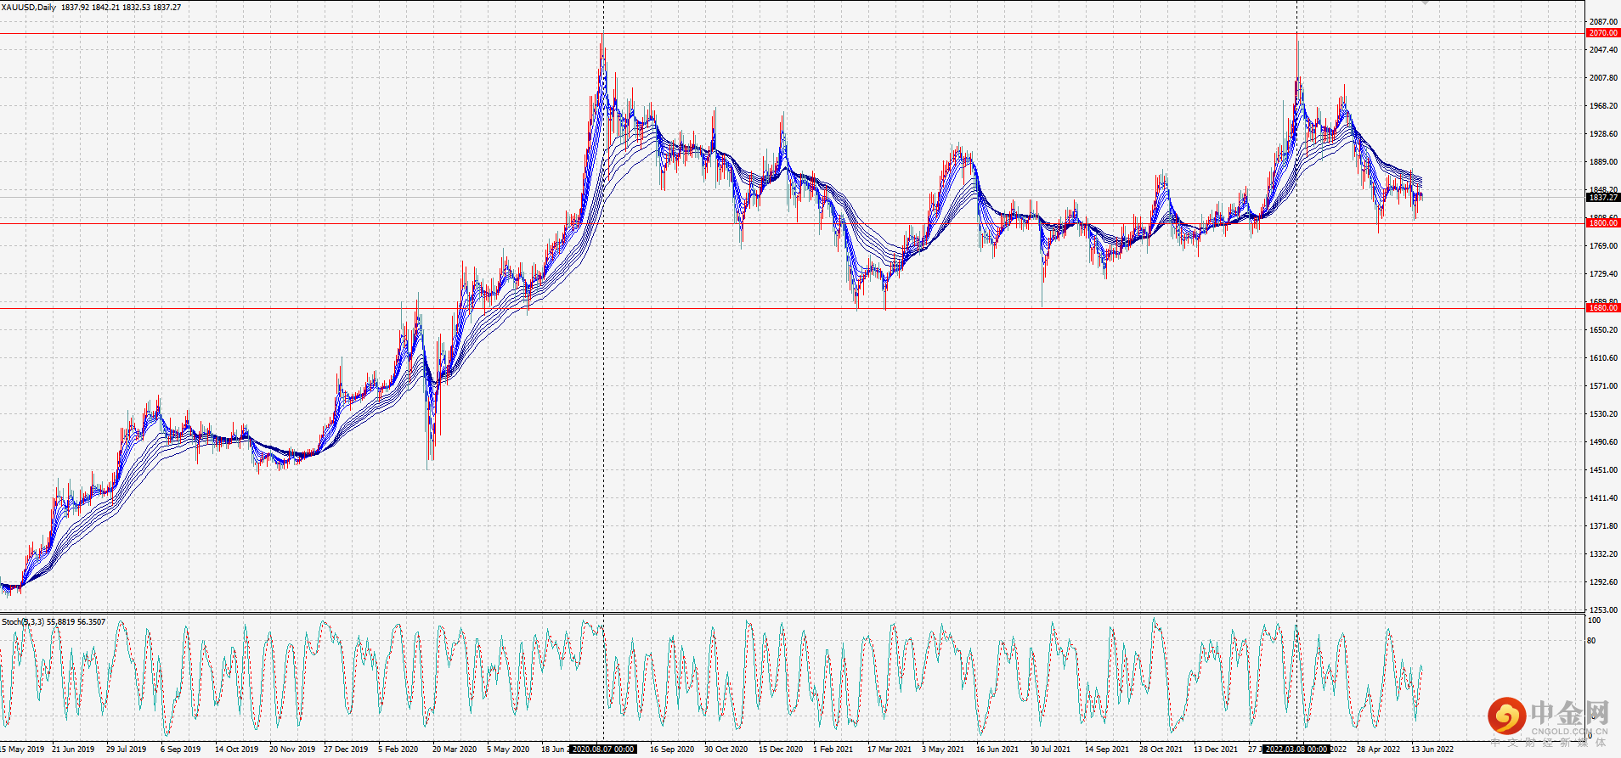Click the red 2070.00 price level tag
This screenshot has width=1621, height=758.
tap(1602, 33)
